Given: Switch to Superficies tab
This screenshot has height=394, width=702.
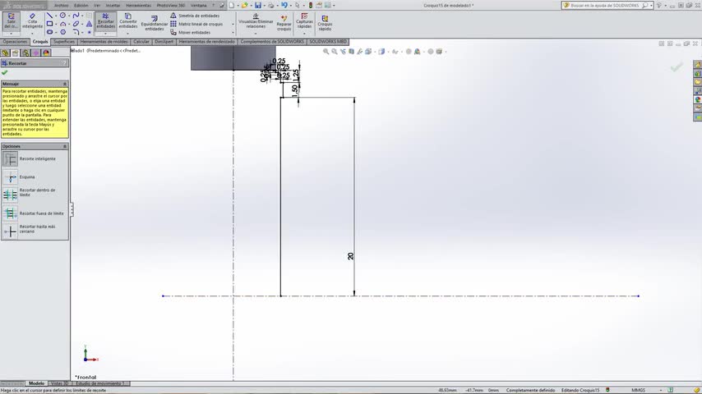Looking at the screenshot, I should [x=64, y=42].
